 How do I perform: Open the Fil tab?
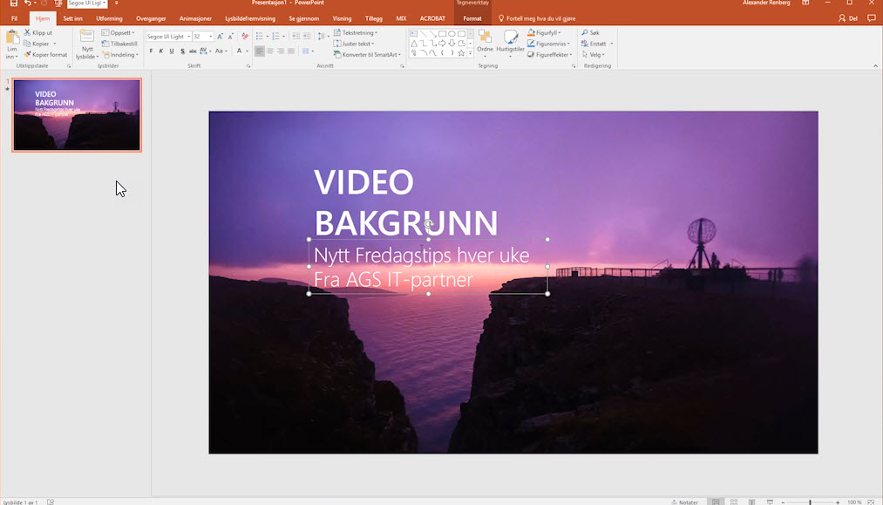pyautogui.click(x=15, y=18)
